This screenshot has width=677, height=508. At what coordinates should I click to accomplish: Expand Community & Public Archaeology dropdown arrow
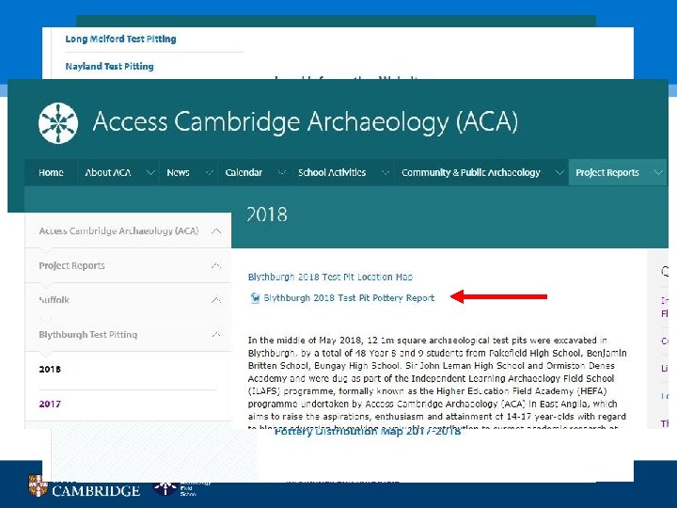click(559, 172)
